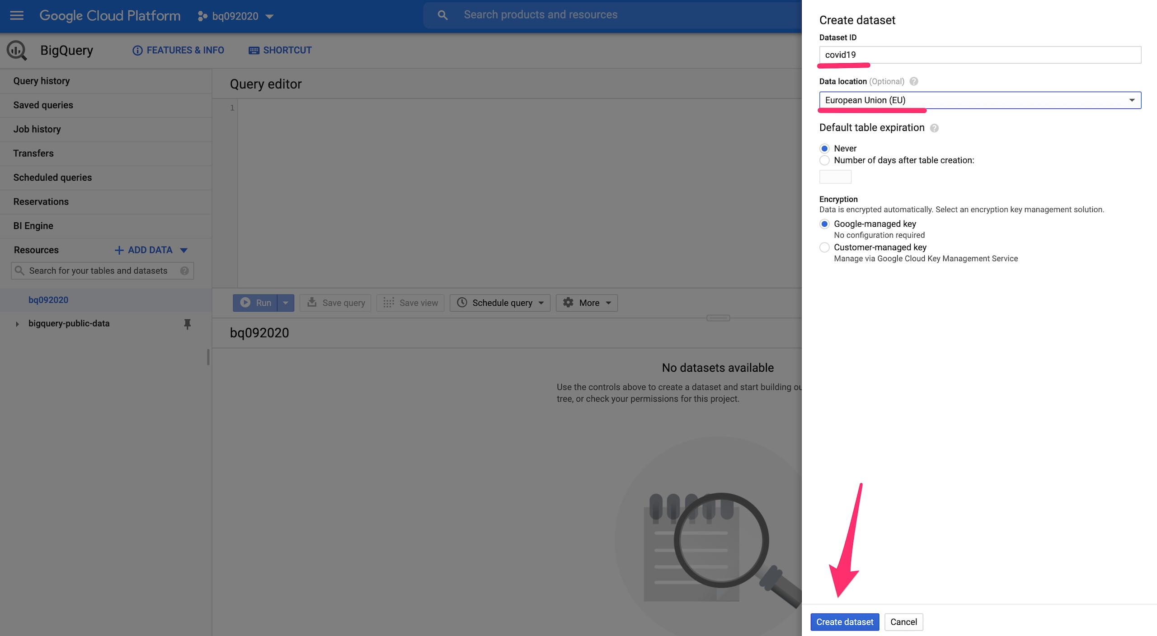The image size is (1157, 636).
Task: Expand the bigquery-public-data tree node
Action: pyautogui.click(x=17, y=324)
